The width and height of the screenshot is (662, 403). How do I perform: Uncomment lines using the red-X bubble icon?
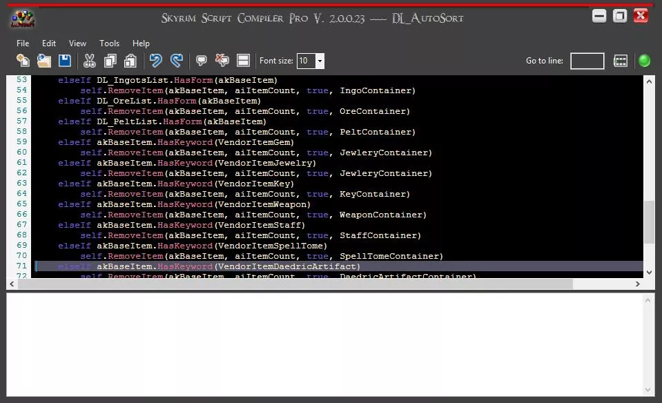coord(222,61)
